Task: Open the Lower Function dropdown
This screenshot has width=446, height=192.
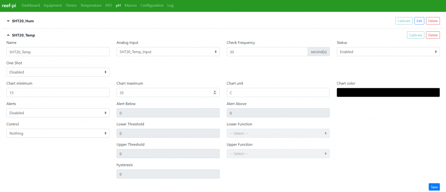Action: click(278, 133)
